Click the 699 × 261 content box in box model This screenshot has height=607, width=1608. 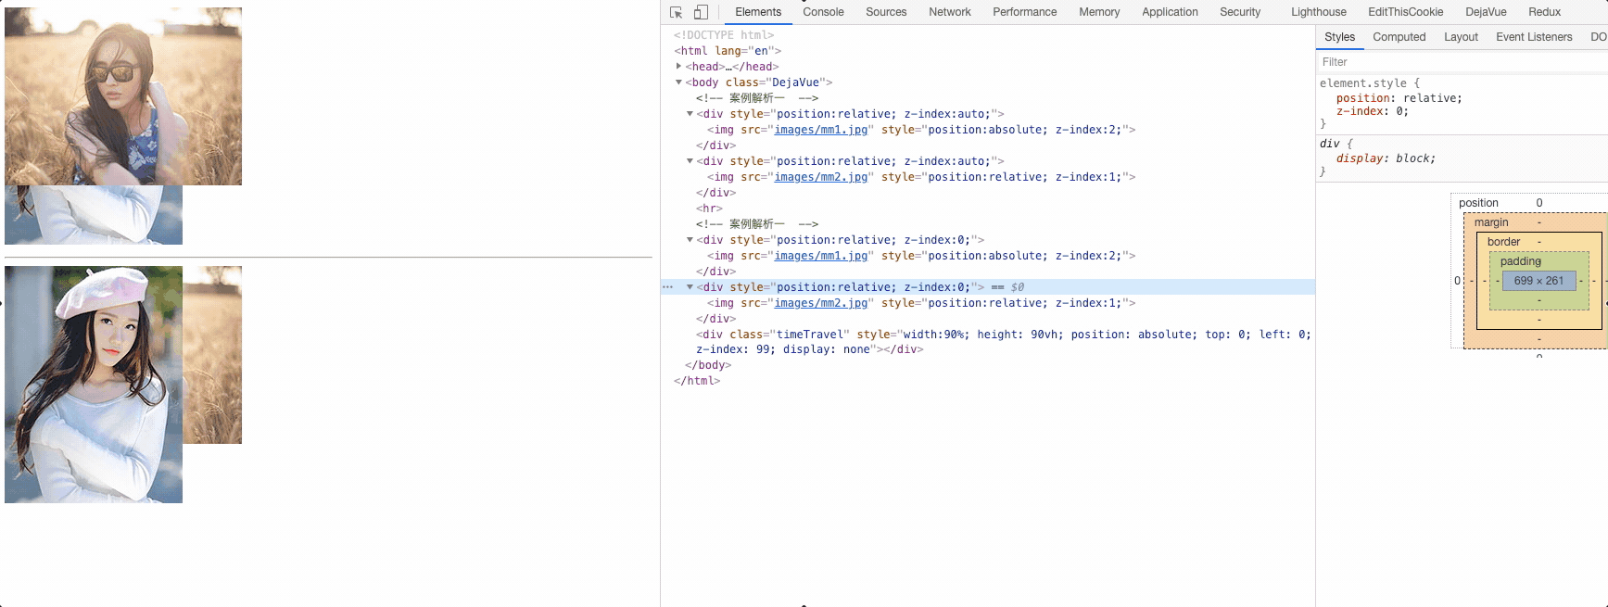[1538, 281]
